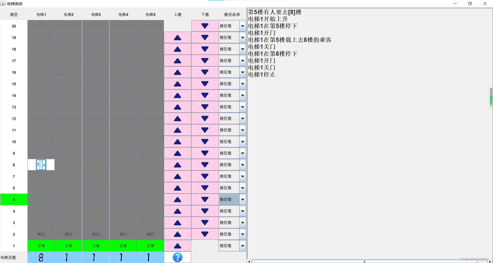
Task: Open floor selection dropdown for floor 16
Action: (x=243, y=72)
